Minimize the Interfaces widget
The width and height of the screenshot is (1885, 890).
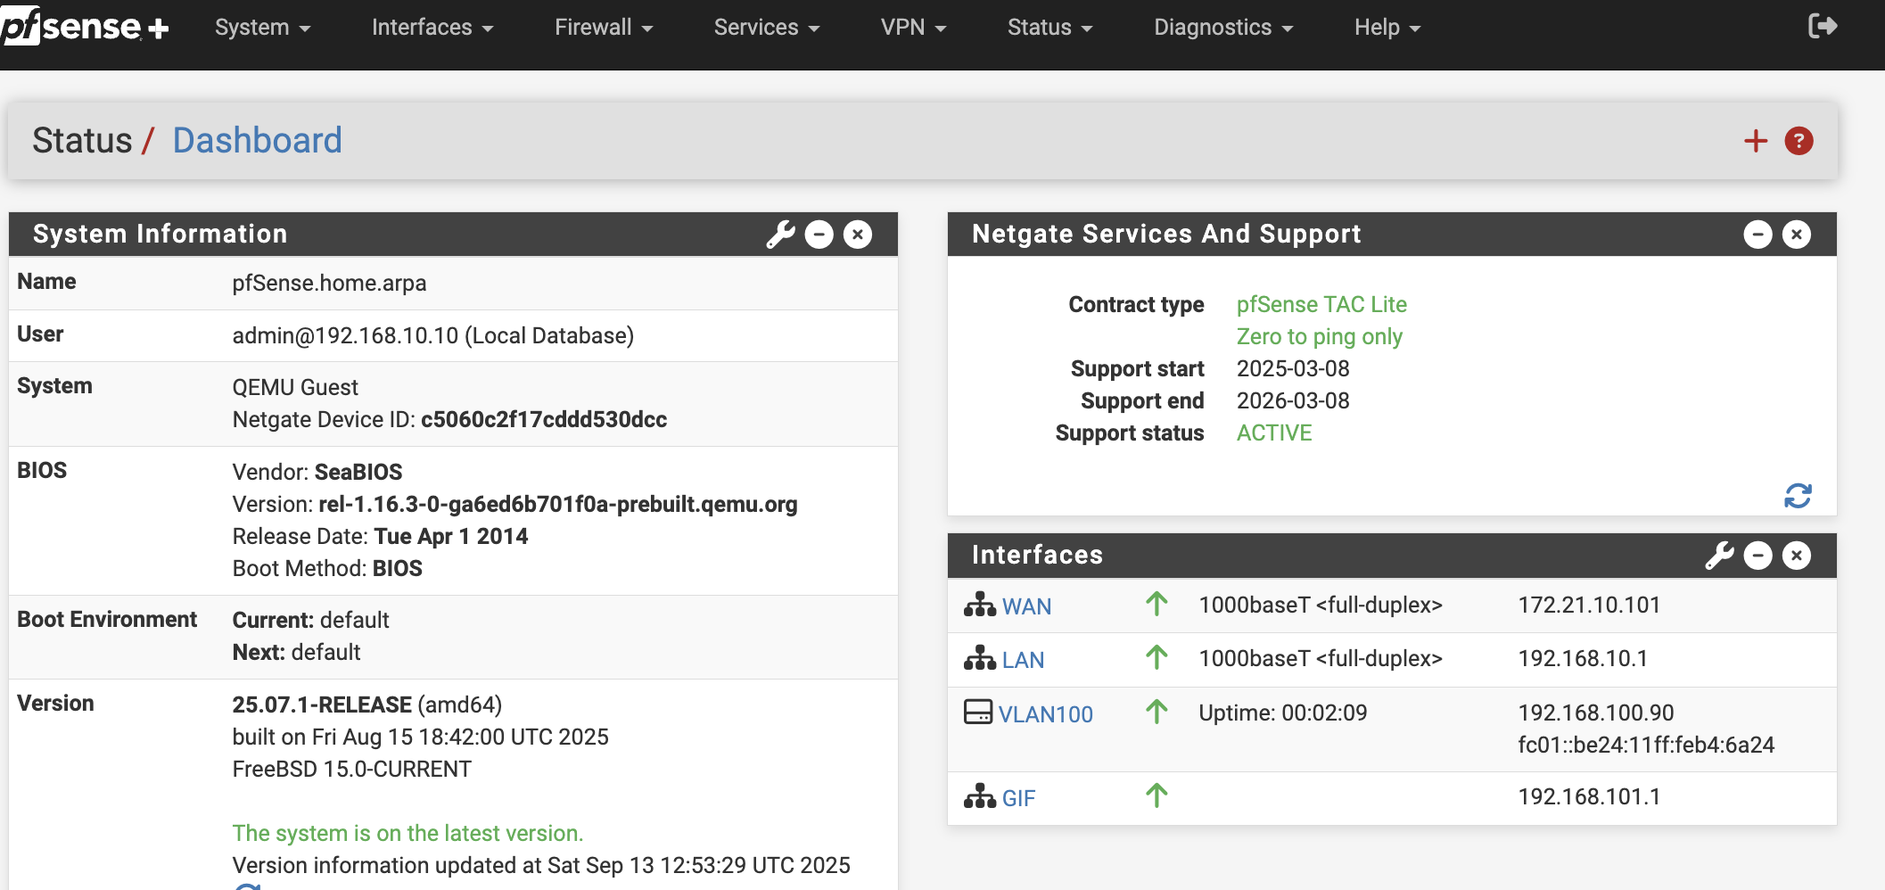[1757, 556]
